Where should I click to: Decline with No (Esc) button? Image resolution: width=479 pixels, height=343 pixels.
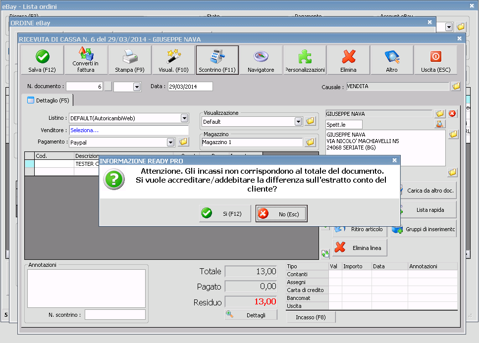[x=281, y=214]
